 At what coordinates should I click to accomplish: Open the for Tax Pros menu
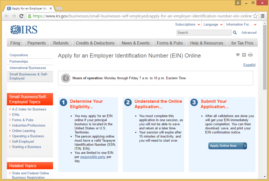point(242,43)
